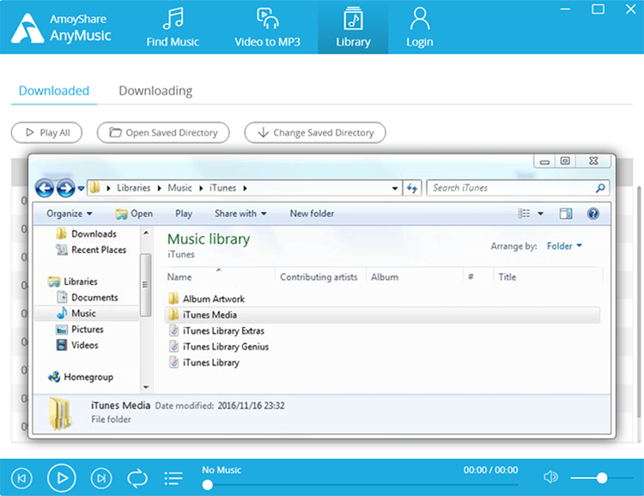The width and height of the screenshot is (644, 496).
Task: Select Videos in navigation pane
Action: [77, 345]
